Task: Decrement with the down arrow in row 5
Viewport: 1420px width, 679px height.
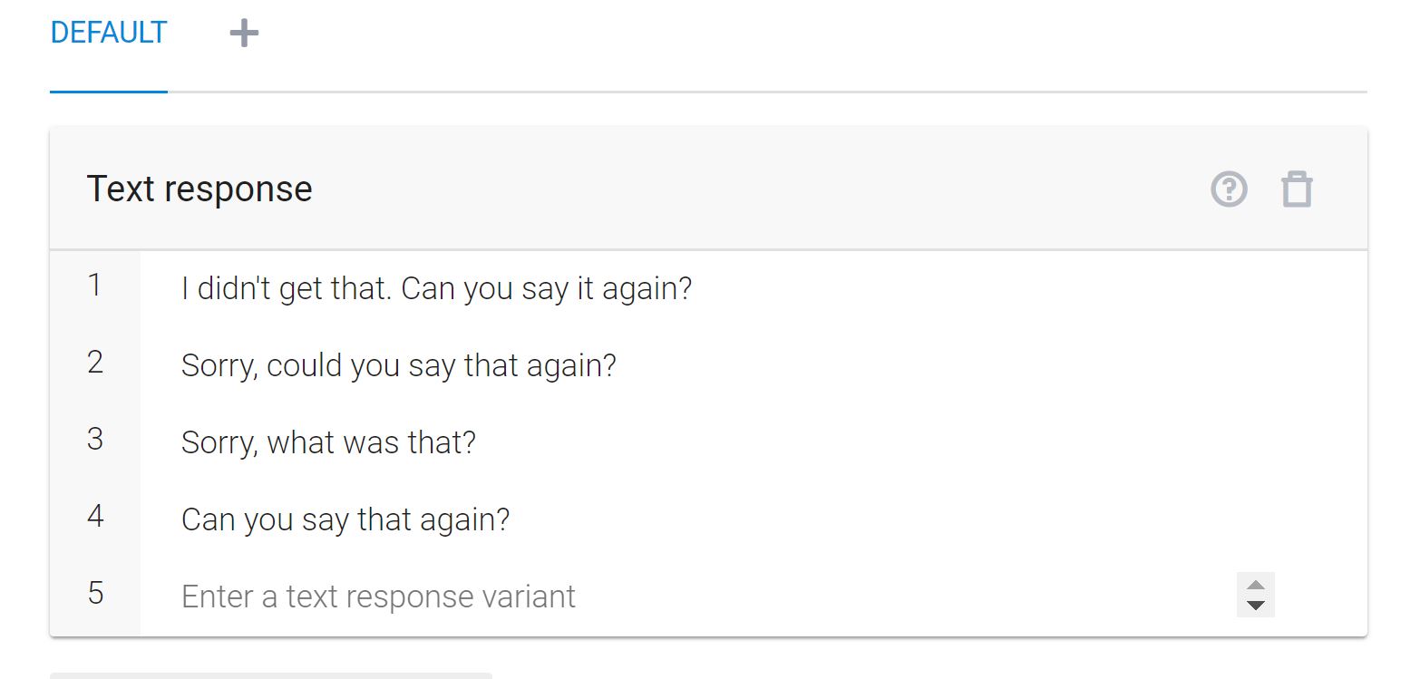Action: tap(1256, 606)
